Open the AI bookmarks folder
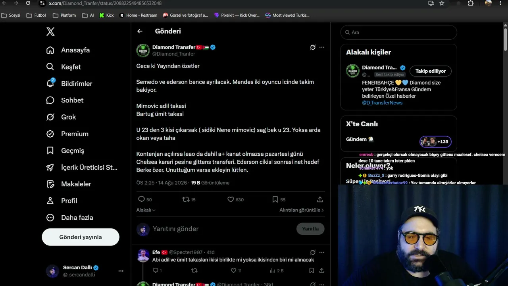508x286 pixels. pyautogui.click(x=88, y=15)
